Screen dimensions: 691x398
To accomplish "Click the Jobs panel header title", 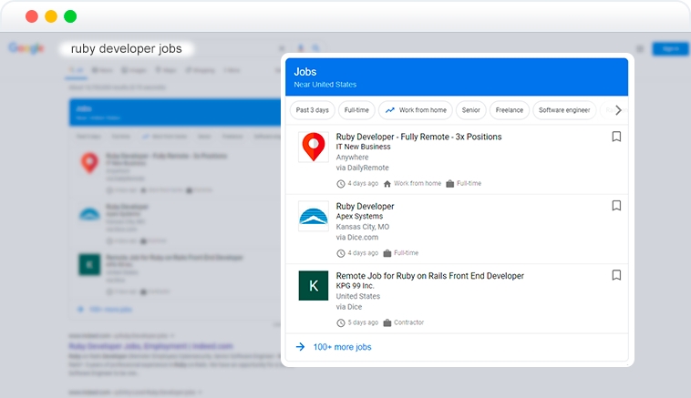I will pyautogui.click(x=305, y=72).
